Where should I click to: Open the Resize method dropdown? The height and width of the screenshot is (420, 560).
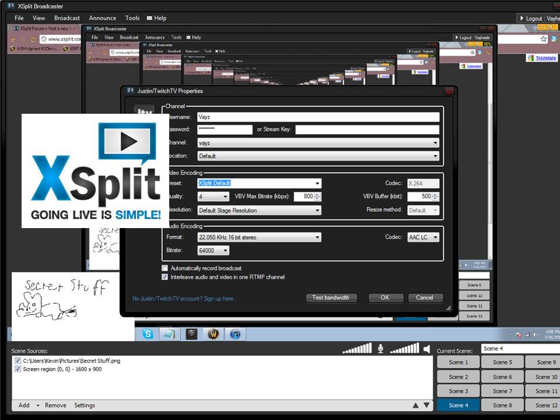423,211
